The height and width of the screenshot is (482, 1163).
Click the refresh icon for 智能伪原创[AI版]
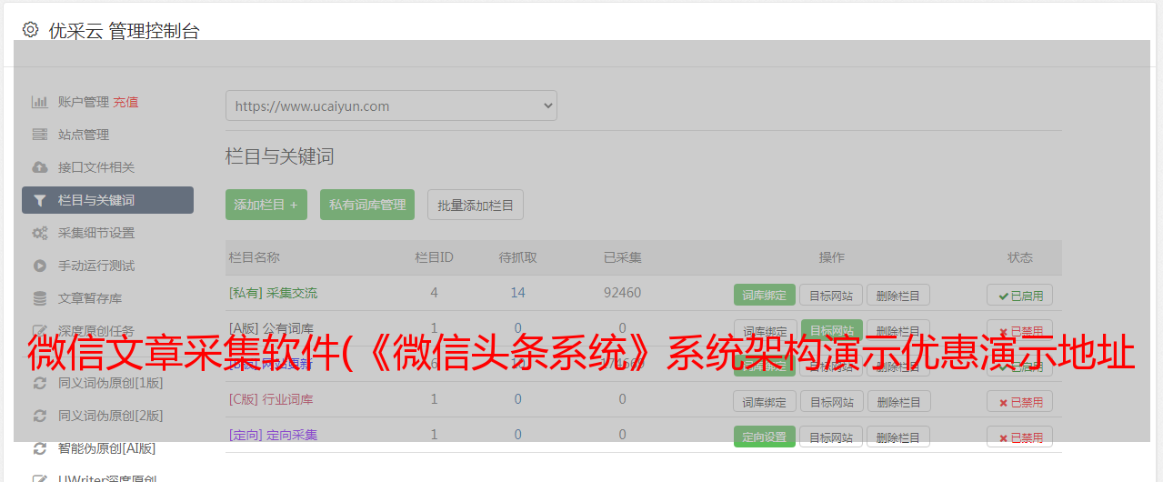40,448
